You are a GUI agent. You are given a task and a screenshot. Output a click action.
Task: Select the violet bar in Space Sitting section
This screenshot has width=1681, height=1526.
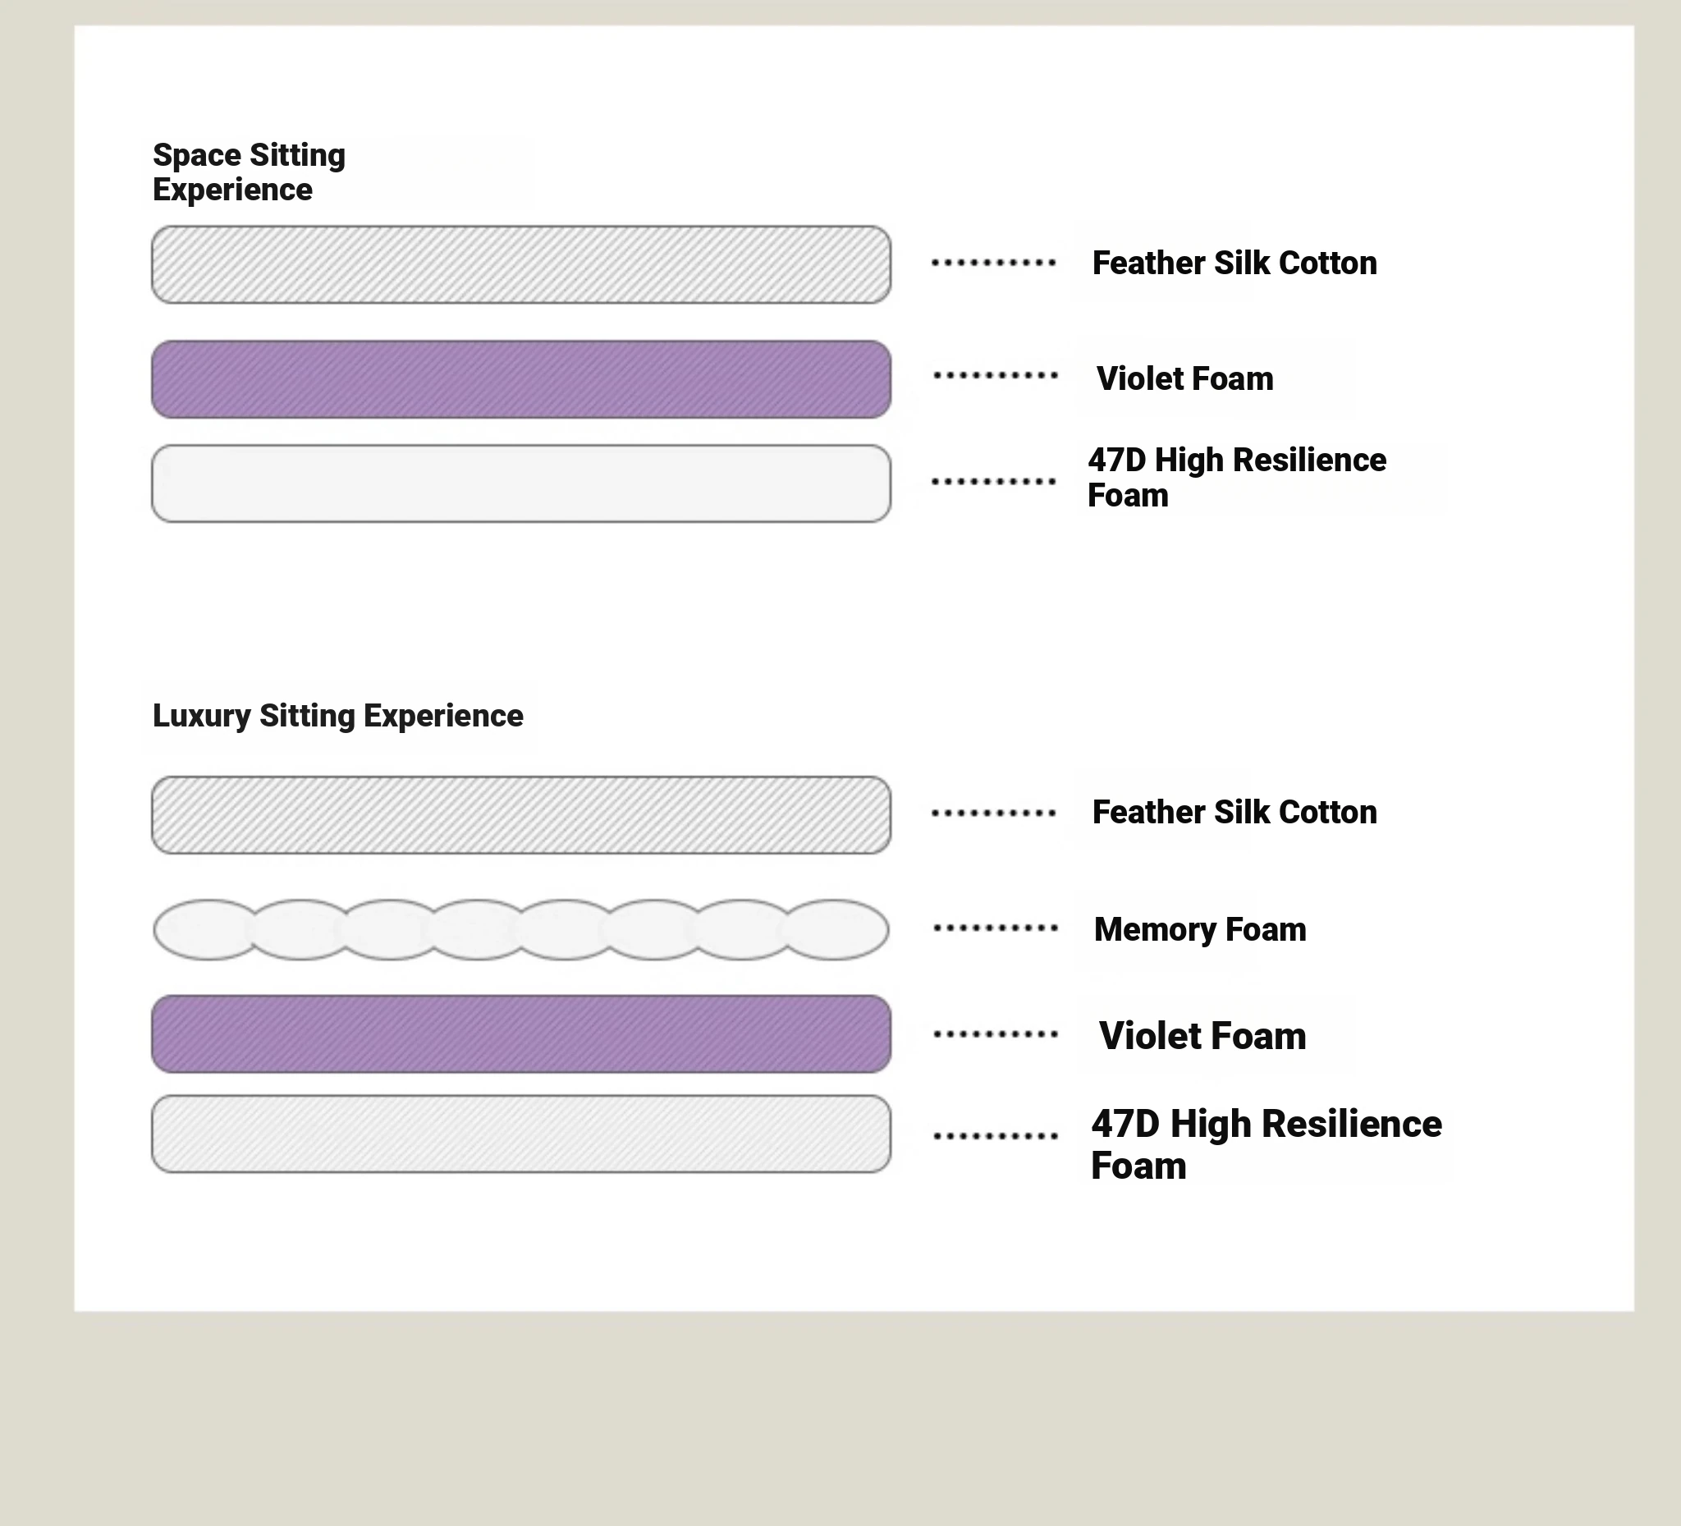(521, 379)
